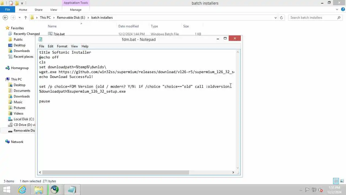Viewport: 346px width, 195px height.
Task: Select Downloads under Favorites
Action: (x=22, y=51)
